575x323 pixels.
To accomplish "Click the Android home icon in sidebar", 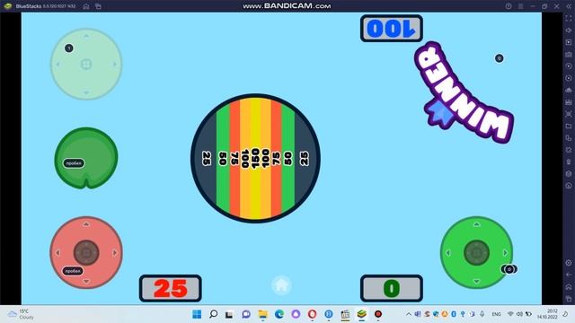I will [x=569, y=287].
